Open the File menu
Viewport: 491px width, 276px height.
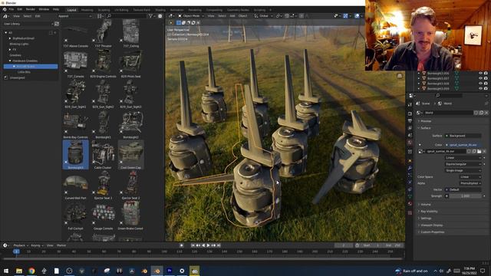[x=12, y=9]
